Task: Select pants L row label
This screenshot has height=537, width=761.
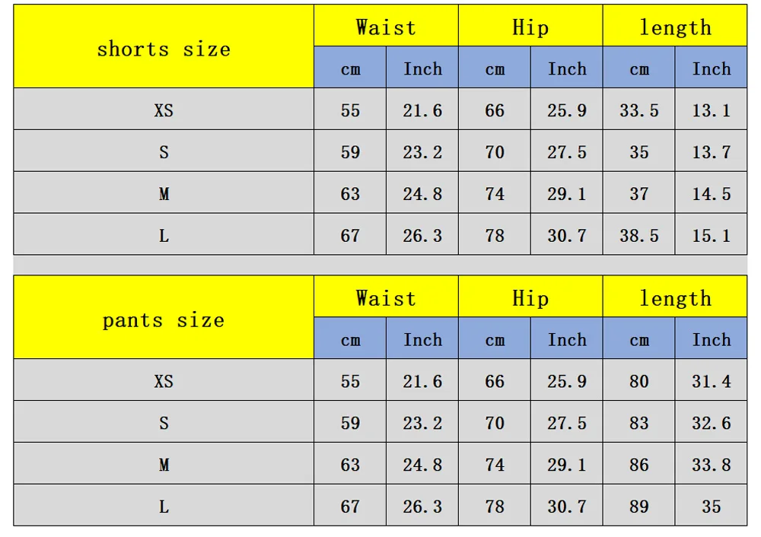Action: (x=164, y=505)
